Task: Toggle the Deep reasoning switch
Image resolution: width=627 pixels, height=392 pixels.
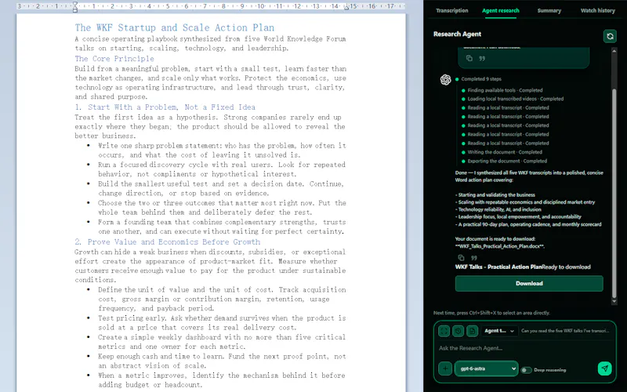Action: [526, 370]
